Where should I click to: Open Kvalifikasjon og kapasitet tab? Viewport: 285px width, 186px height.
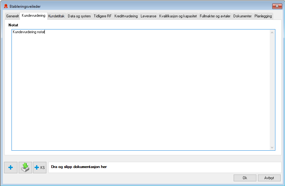pyautogui.click(x=178, y=16)
